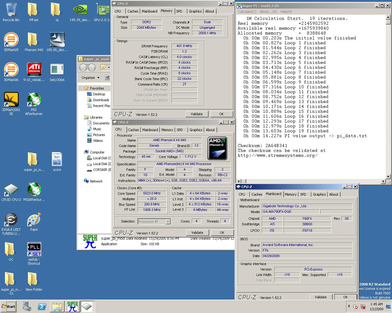
Task: Open the iq folder on desktop
Action: coord(57,12)
